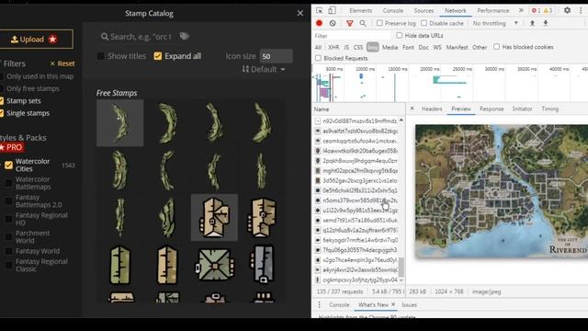Screen dimensions: 588x331
Task: Filter requests by Font type
Action: [x=408, y=47]
